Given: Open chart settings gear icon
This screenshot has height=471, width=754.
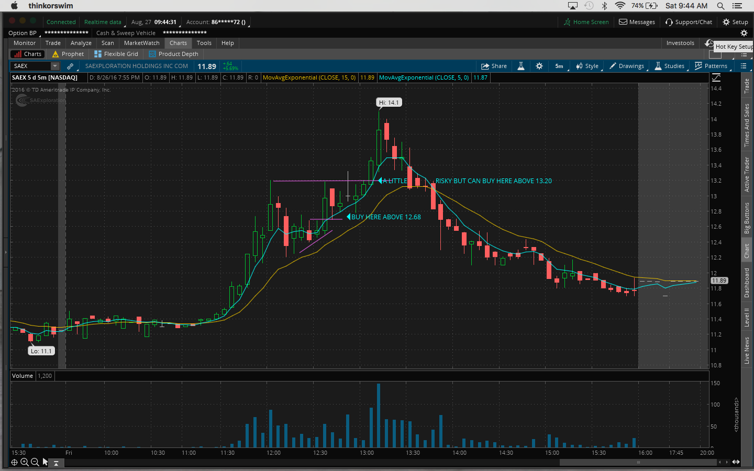Looking at the screenshot, I should tap(539, 66).
